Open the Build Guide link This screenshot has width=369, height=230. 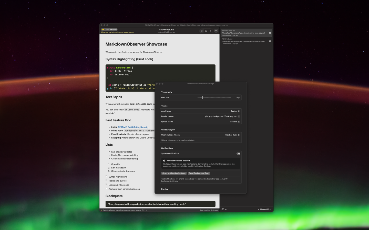pos(133,127)
